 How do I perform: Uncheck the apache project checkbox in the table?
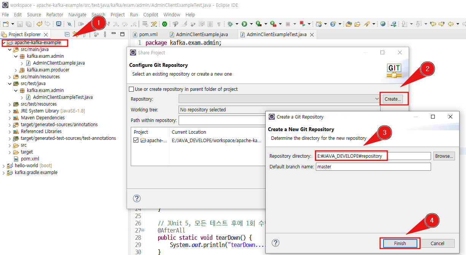click(136, 140)
